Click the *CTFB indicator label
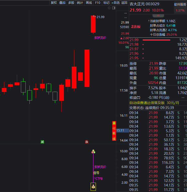The width and height of the screenshot is (187, 192). (98, 179)
